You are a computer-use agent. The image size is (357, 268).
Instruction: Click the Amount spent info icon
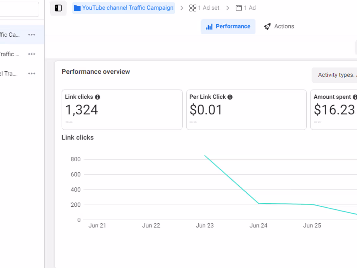click(354, 96)
